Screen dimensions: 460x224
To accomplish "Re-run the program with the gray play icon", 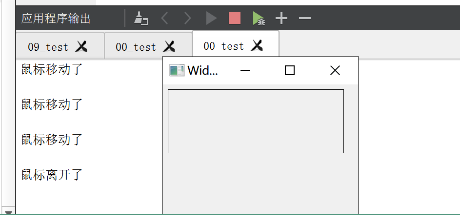I will pos(211,18).
